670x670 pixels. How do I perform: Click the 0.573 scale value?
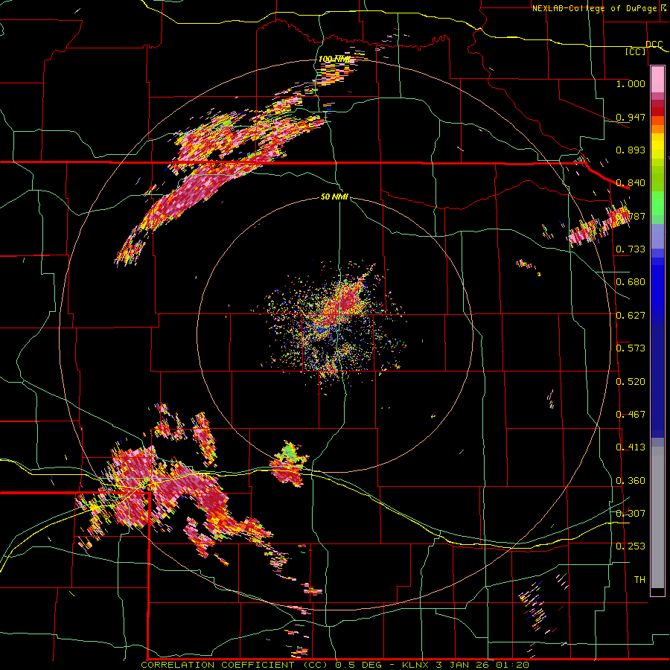[631, 348]
